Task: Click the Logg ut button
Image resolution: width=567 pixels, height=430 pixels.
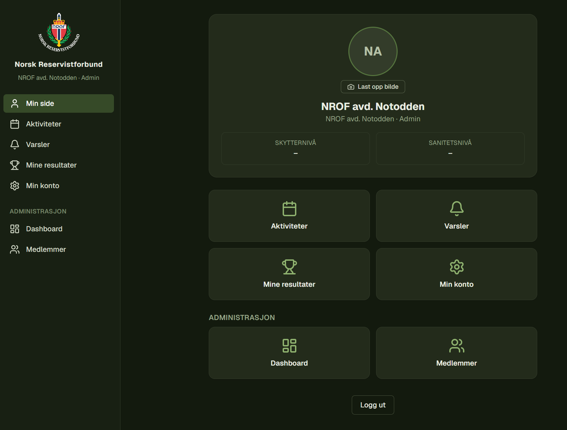Action: point(373,405)
